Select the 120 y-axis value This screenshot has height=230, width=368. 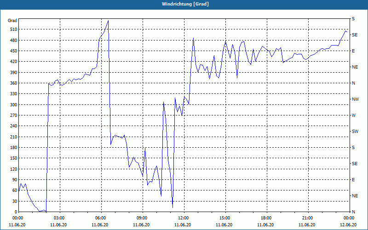[x=13, y=169]
